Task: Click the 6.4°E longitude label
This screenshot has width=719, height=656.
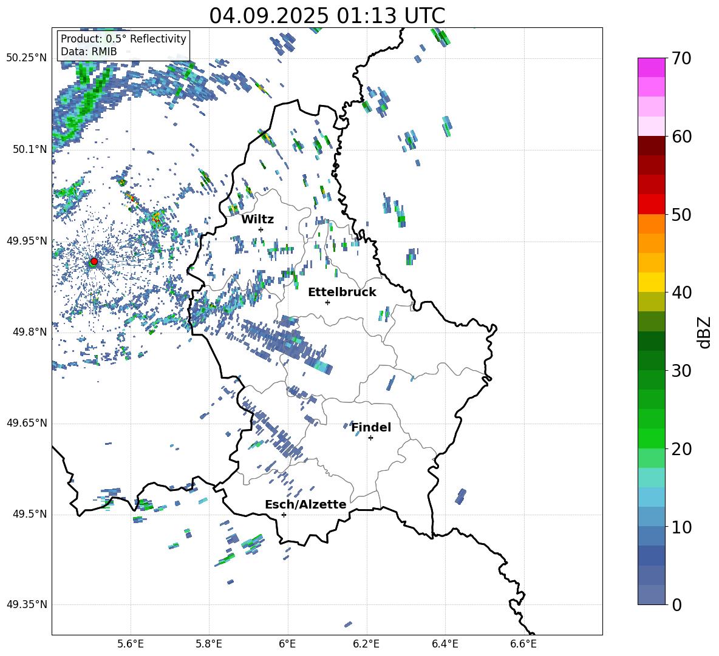Action: (x=445, y=644)
